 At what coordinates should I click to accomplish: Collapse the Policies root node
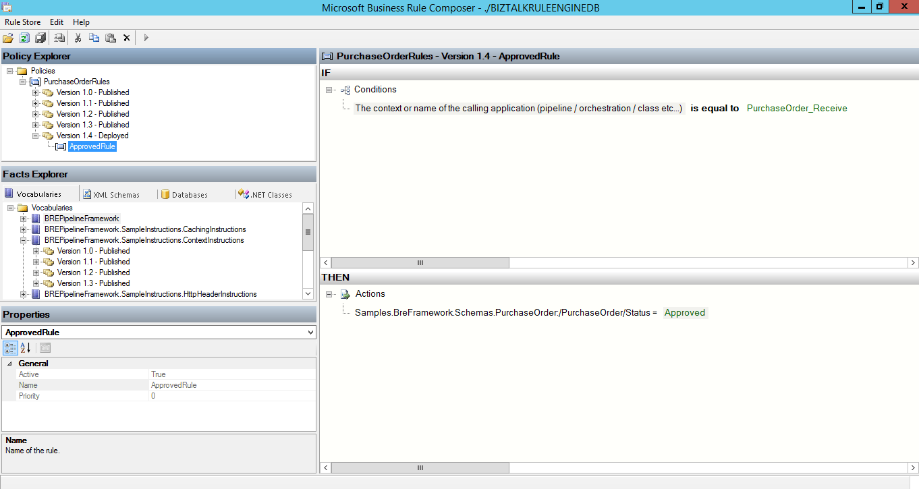click(9, 71)
